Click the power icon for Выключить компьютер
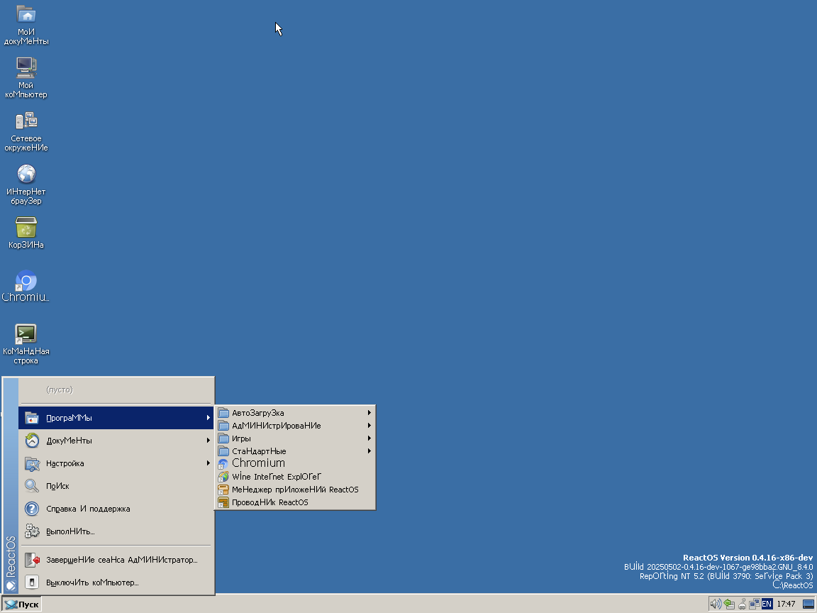 pos(32,582)
